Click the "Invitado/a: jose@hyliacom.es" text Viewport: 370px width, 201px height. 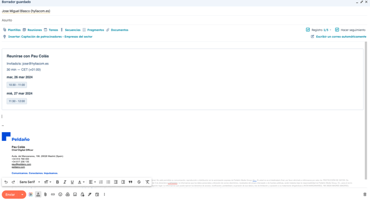[x=27, y=64]
